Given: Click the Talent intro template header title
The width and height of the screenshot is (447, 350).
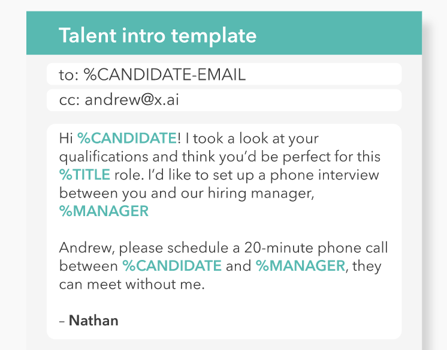Looking at the screenshot, I should (157, 35).
